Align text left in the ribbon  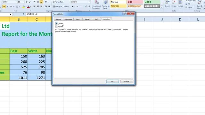(x=34, y=6)
